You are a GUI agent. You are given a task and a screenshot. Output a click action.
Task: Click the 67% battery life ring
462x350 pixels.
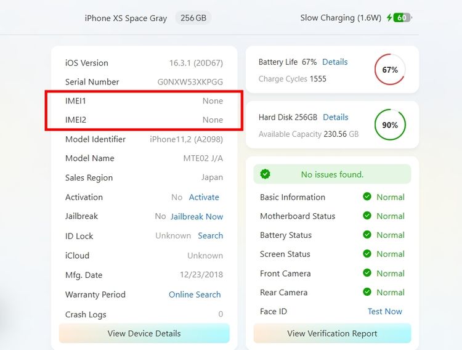pyautogui.click(x=390, y=70)
